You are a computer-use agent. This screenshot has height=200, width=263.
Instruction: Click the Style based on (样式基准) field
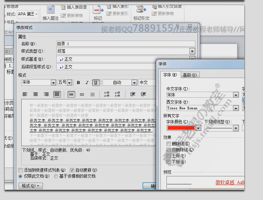[107, 59]
